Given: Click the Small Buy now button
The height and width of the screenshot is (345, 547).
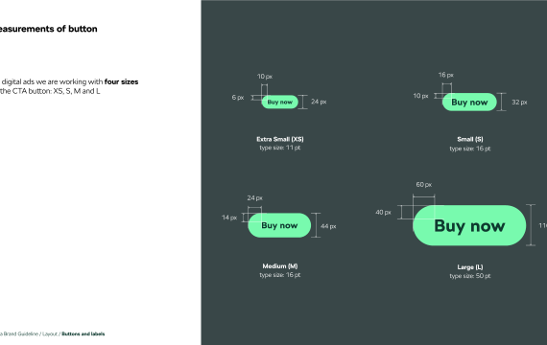Looking at the screenshot, I should (x=469, y=103).
